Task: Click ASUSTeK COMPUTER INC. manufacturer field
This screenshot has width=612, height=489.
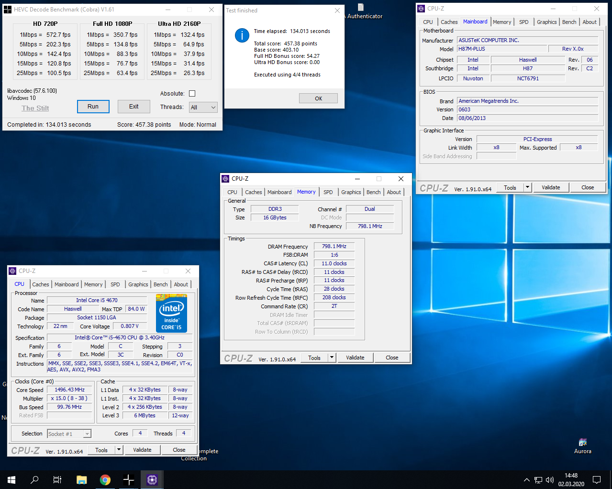Action: point(527,40)
